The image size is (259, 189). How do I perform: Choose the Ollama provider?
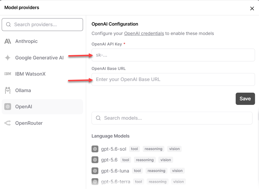42,90
